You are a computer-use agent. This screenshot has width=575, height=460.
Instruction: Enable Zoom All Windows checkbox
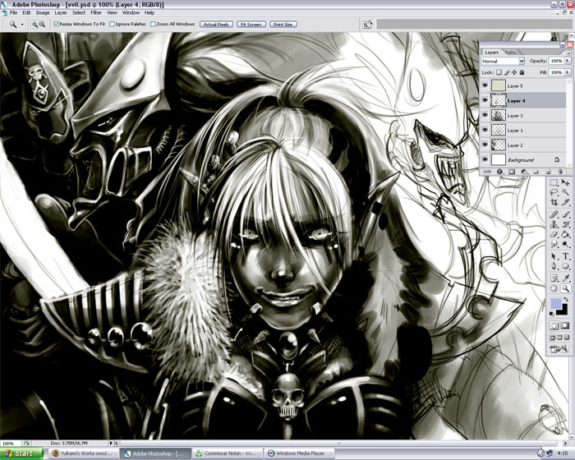(x=153, y=24)
